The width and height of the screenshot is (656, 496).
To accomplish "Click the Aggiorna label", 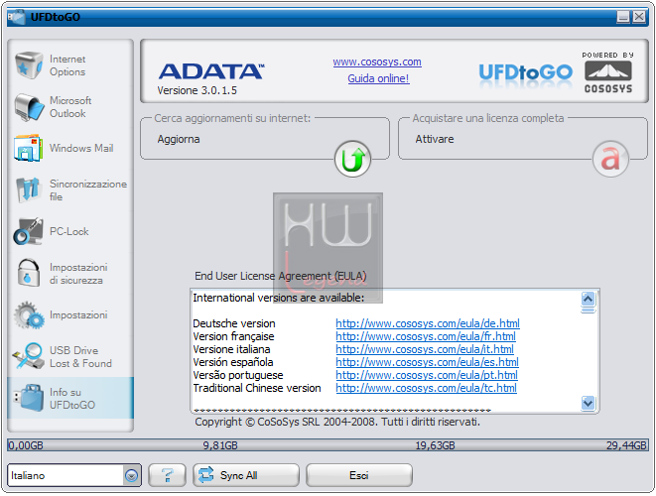I will tap(179, 139).
